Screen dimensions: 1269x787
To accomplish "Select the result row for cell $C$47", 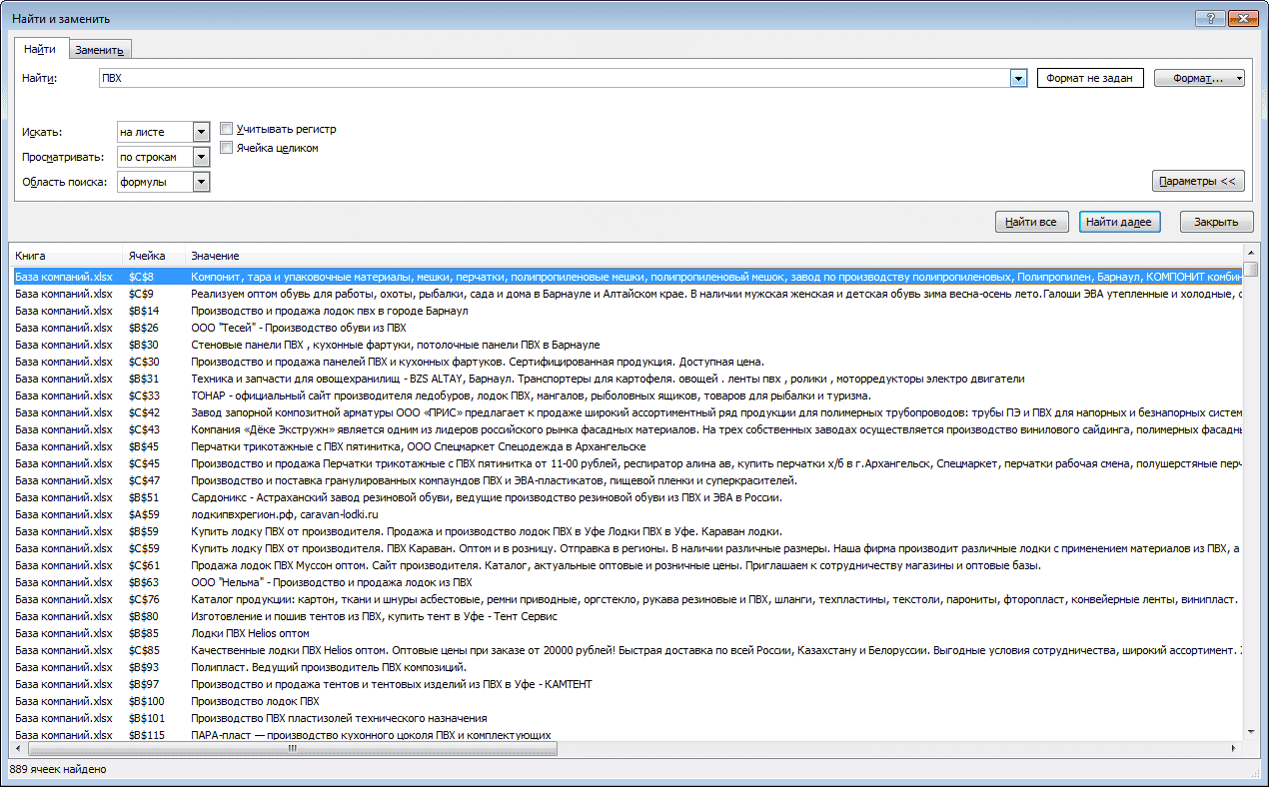I will point(628,480).
